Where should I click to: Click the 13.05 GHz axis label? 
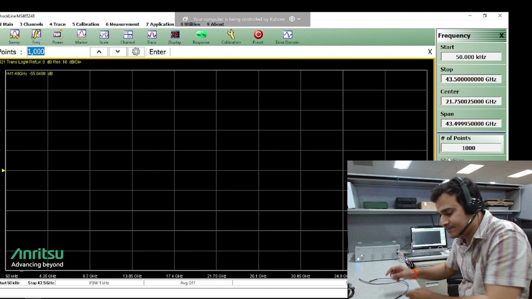click(x=132, y=276)
